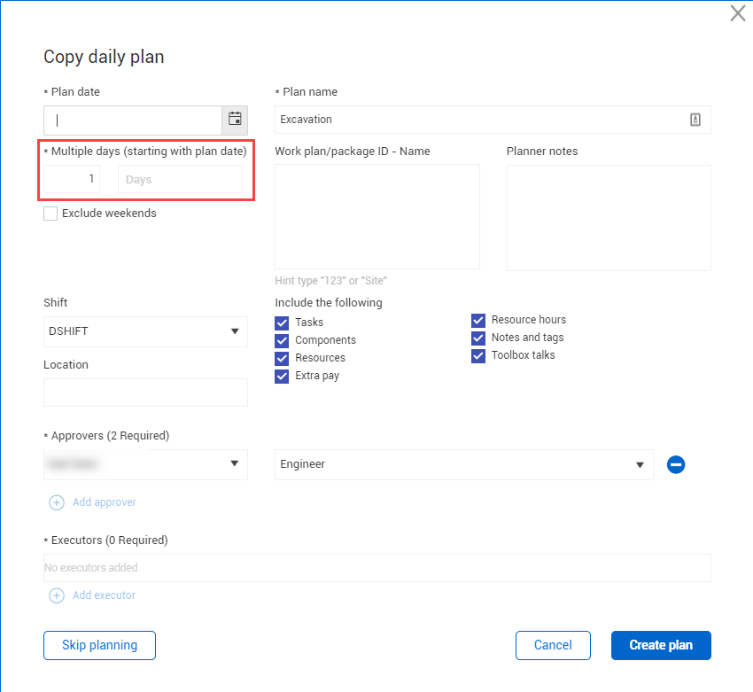
Task: Uncheck the Tasks checkbox
Action: (282, 323)
